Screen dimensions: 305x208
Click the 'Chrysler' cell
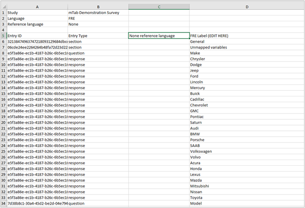click(247, 59)
